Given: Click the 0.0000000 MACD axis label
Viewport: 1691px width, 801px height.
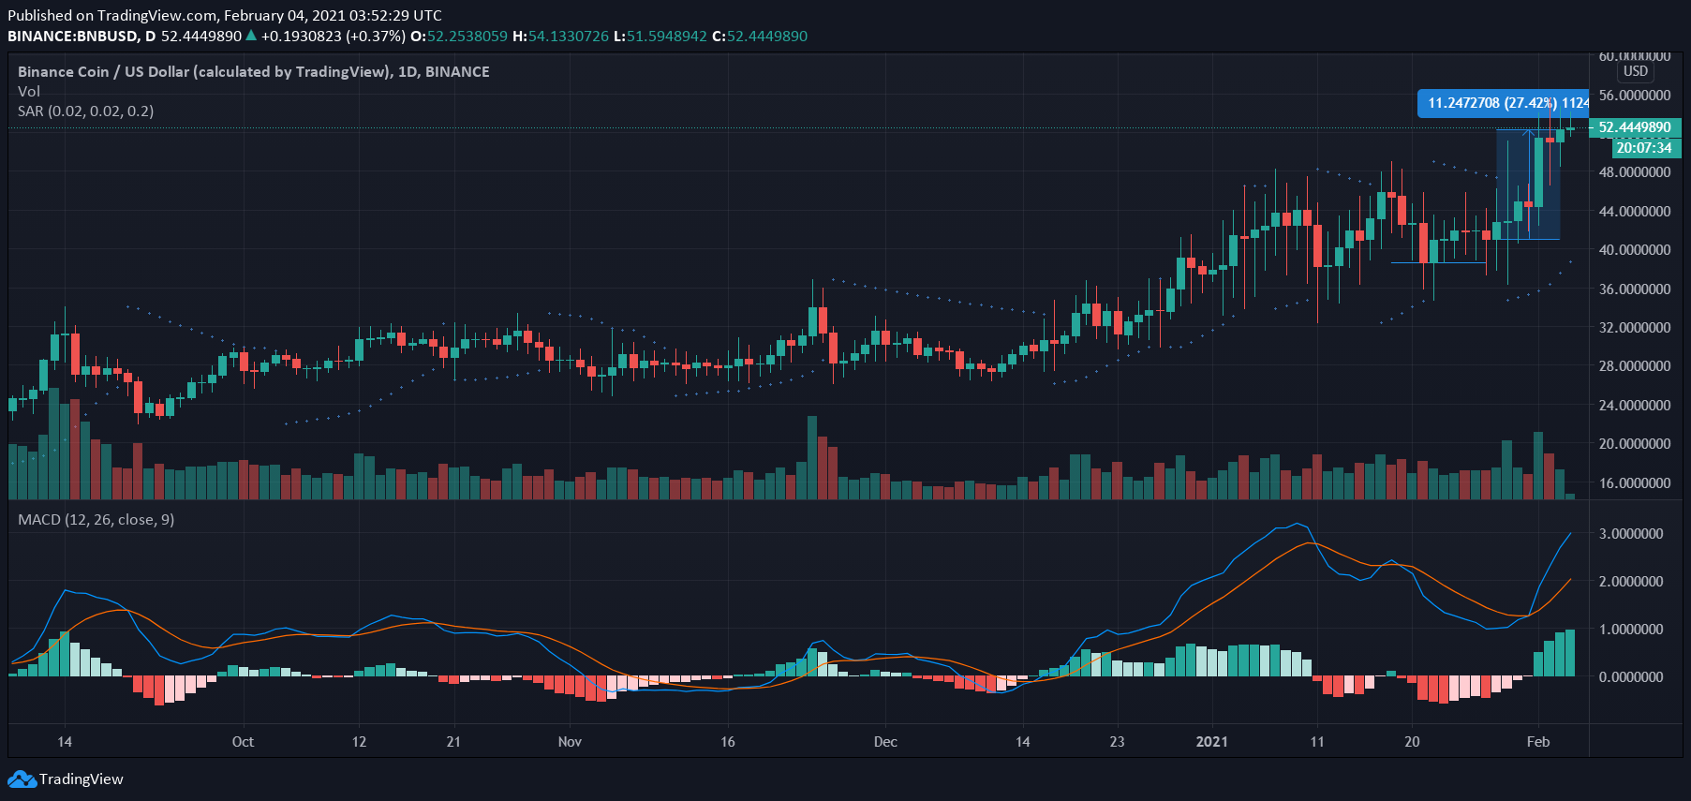Looking at the screenshot, I should tap(1631, 677).
